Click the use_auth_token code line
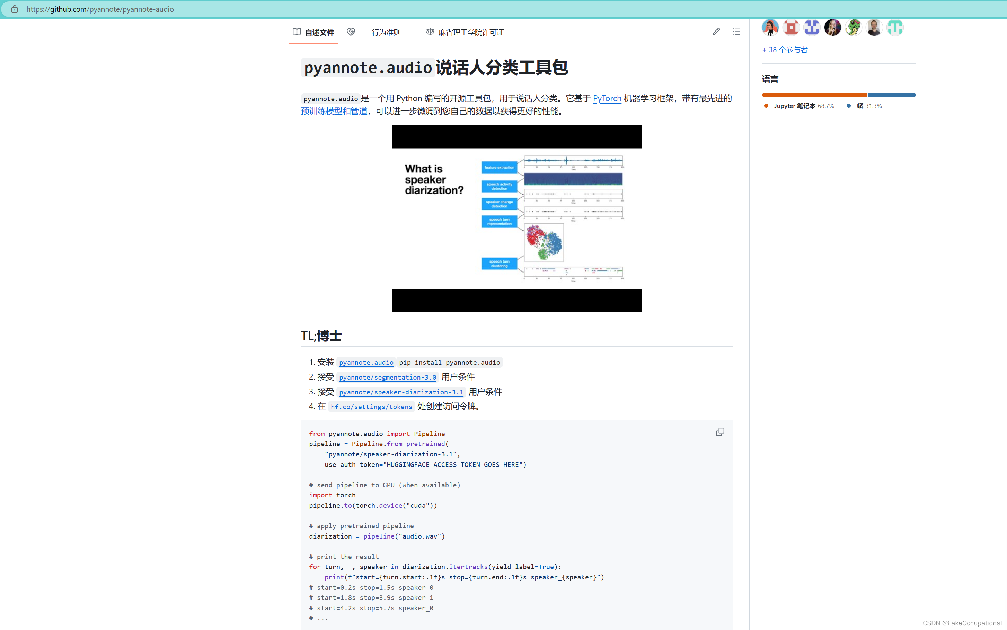Image resolution: width=1007 pixels, height=630 pixels. 425,464
